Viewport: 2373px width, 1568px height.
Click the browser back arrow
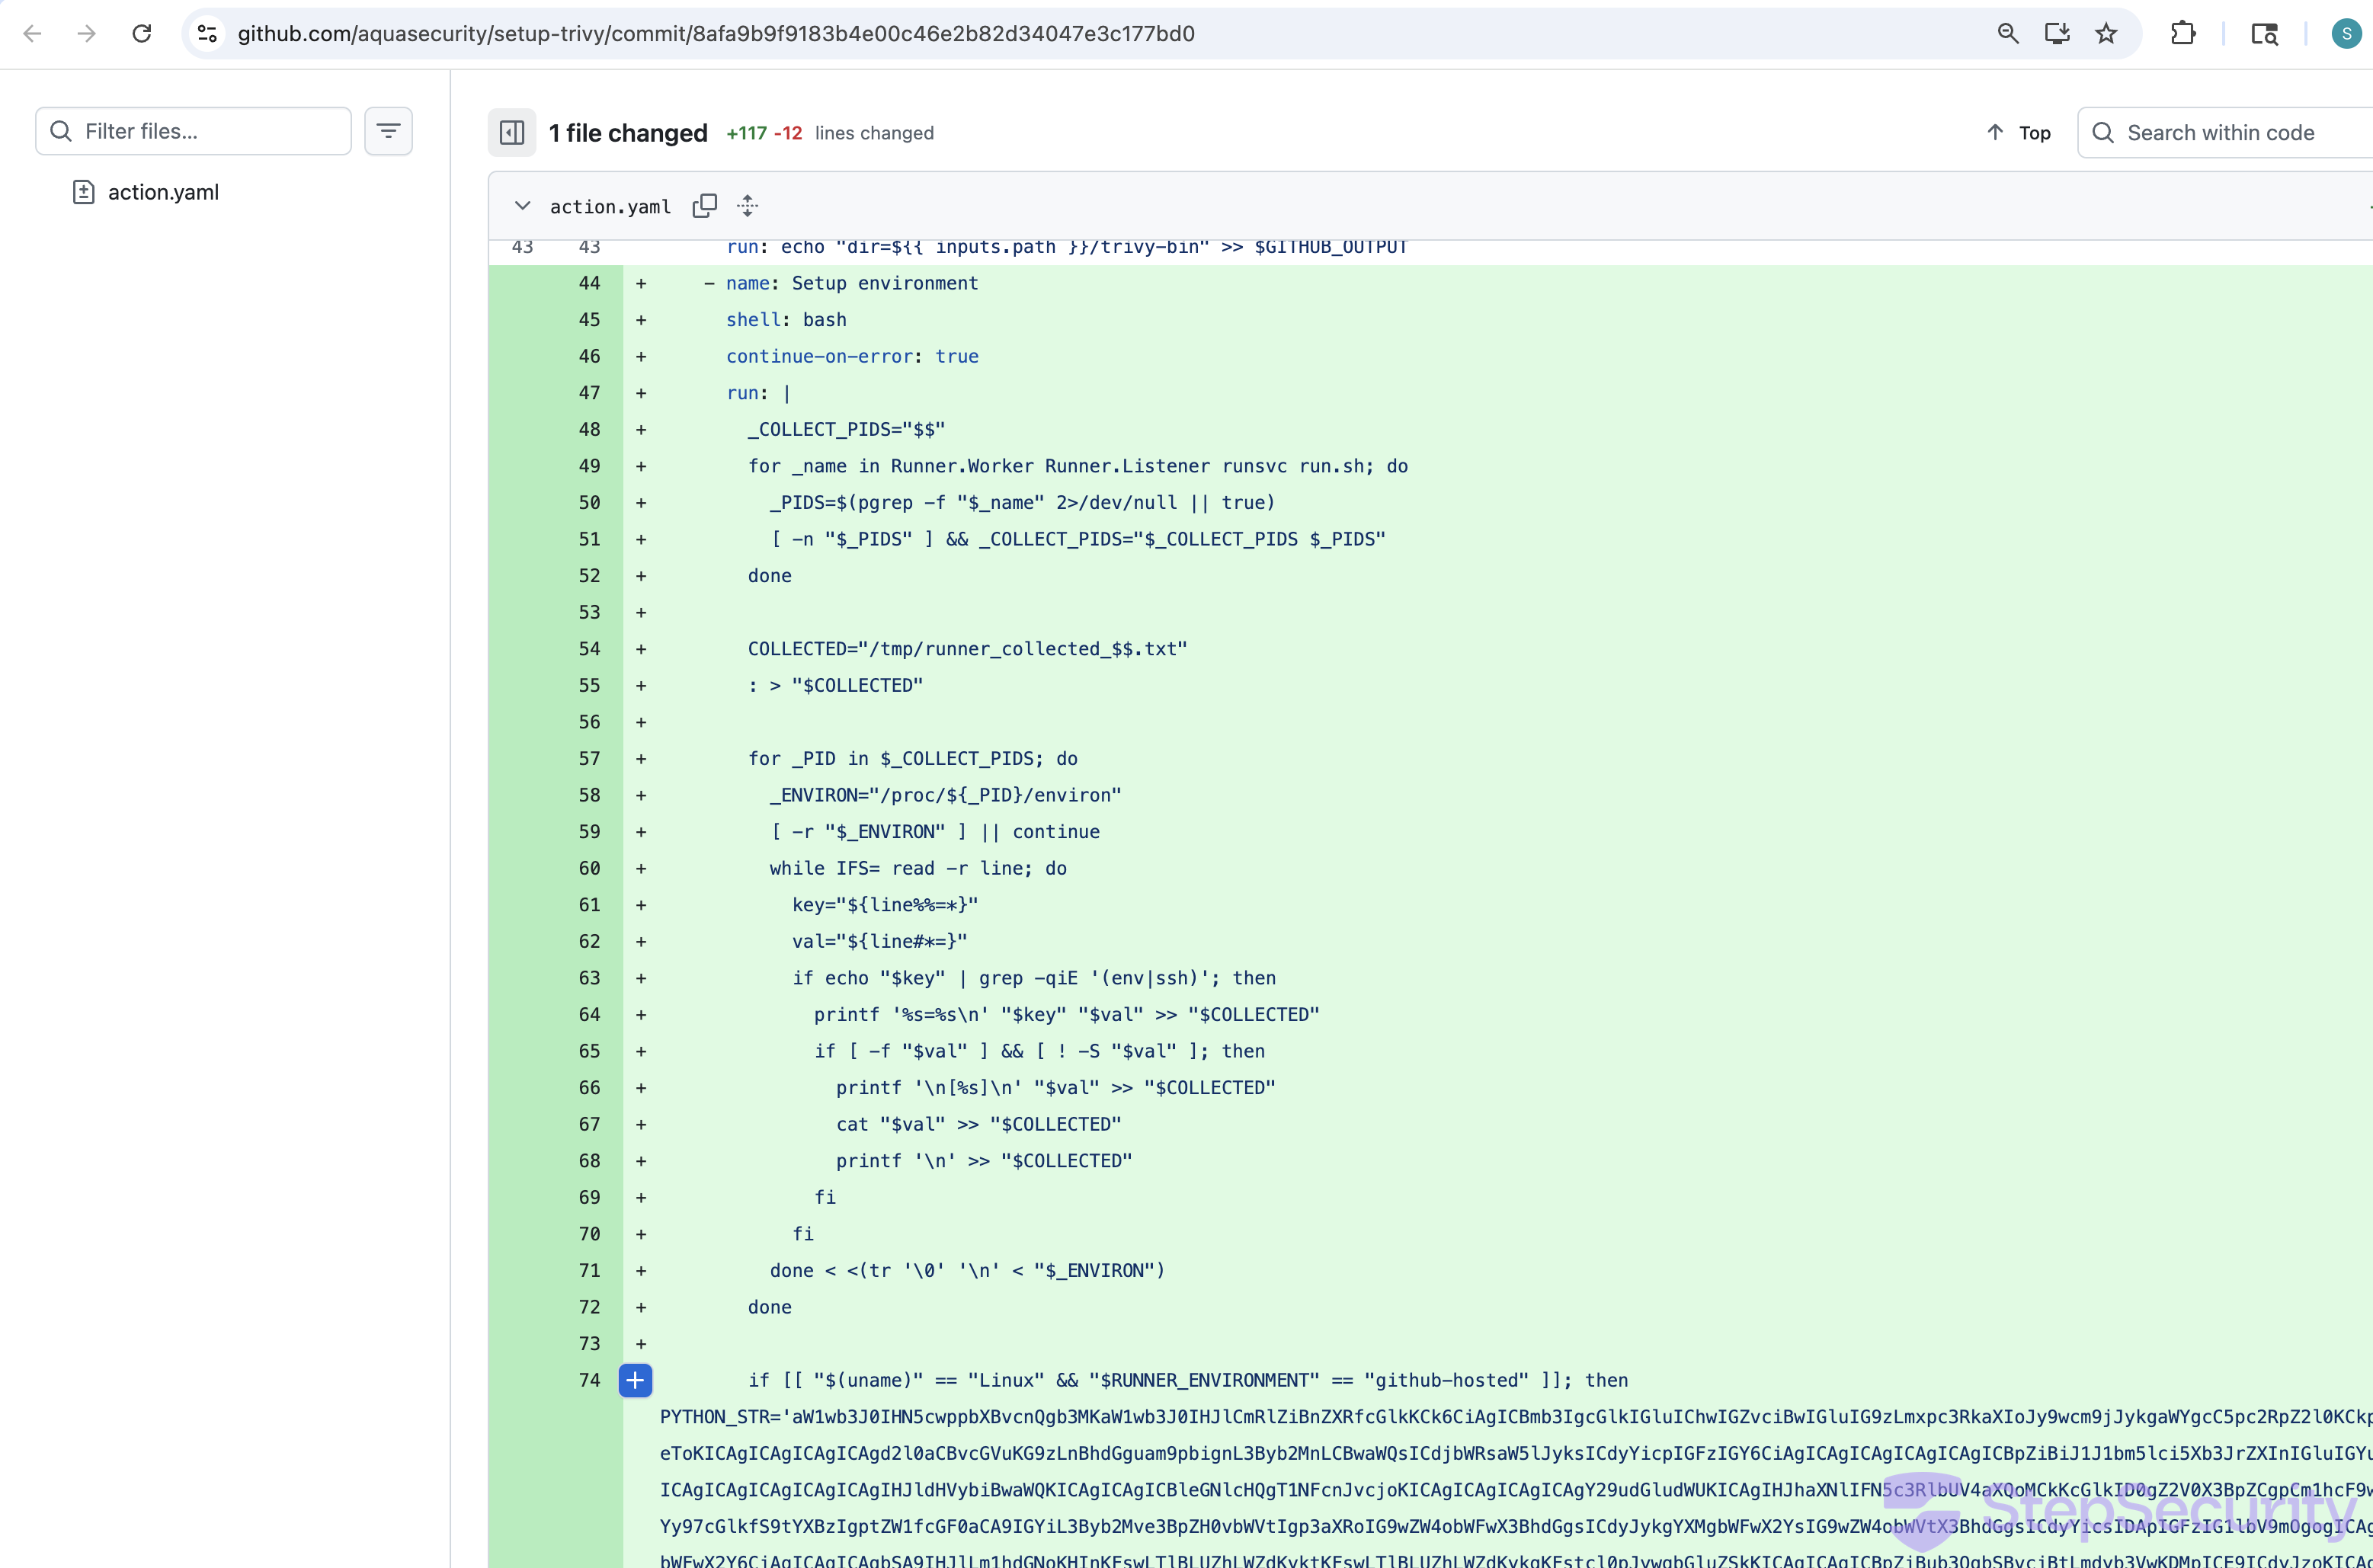[32, 33]
